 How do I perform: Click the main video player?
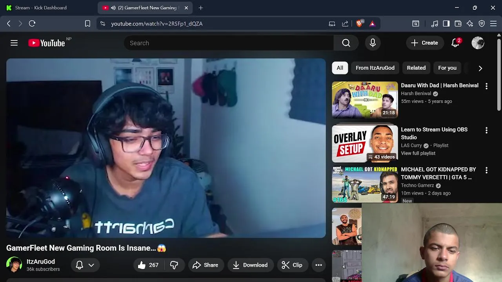point(166,148)
